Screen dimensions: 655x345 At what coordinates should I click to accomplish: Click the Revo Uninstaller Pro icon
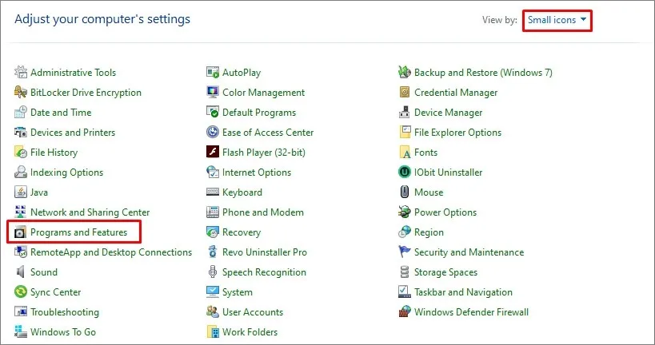click(213, 252)
